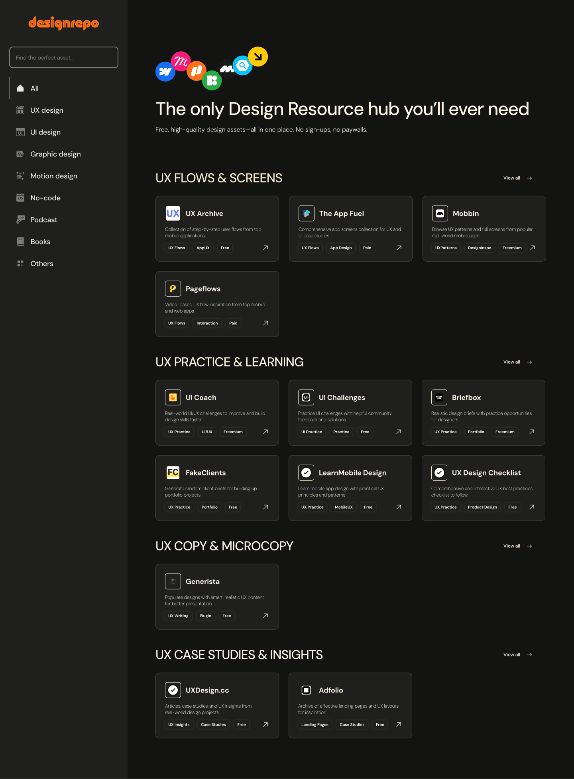
Task: Show the Podcast category
Action: pos(64,220)
